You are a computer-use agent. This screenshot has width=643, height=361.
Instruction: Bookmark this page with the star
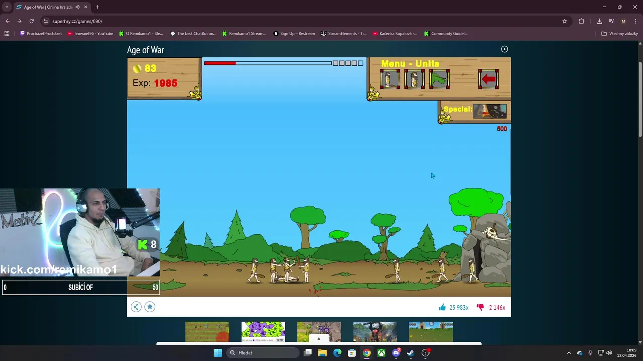point(565,21)
